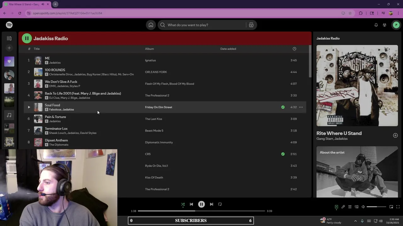
Task: Sort by duration using the clock icon
Action: pos(294,49)
